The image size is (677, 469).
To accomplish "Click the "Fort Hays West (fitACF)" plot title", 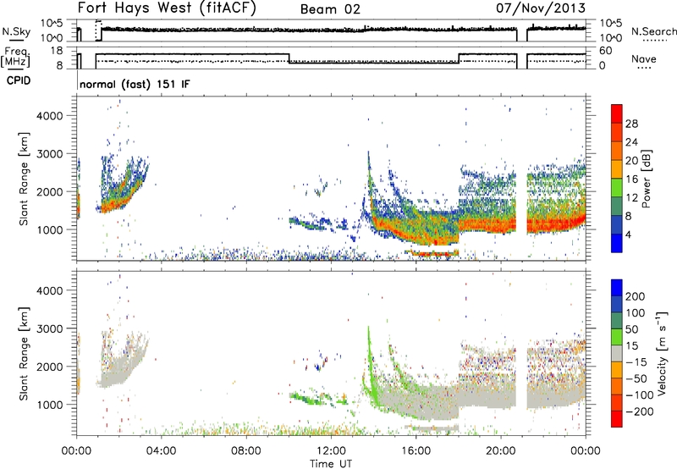I will click(x=167, y=8).
